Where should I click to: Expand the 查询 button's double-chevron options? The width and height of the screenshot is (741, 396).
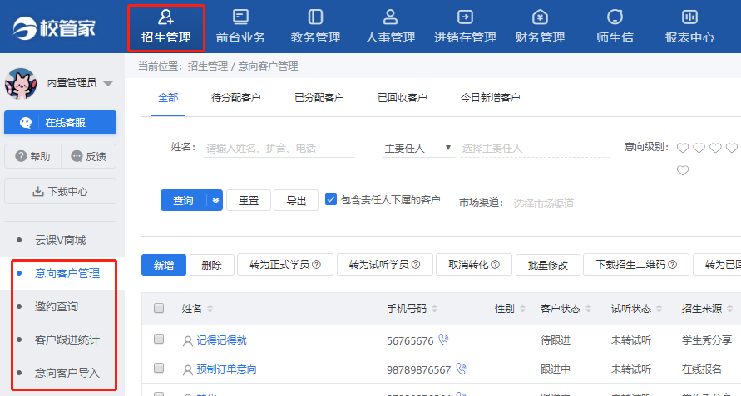pos(215,201)
